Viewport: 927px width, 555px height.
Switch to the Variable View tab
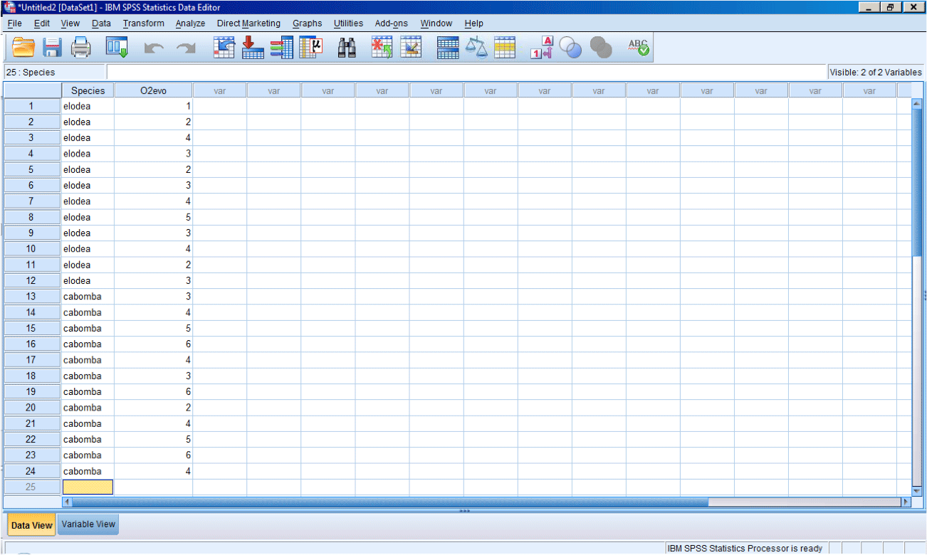coord(88,524)
